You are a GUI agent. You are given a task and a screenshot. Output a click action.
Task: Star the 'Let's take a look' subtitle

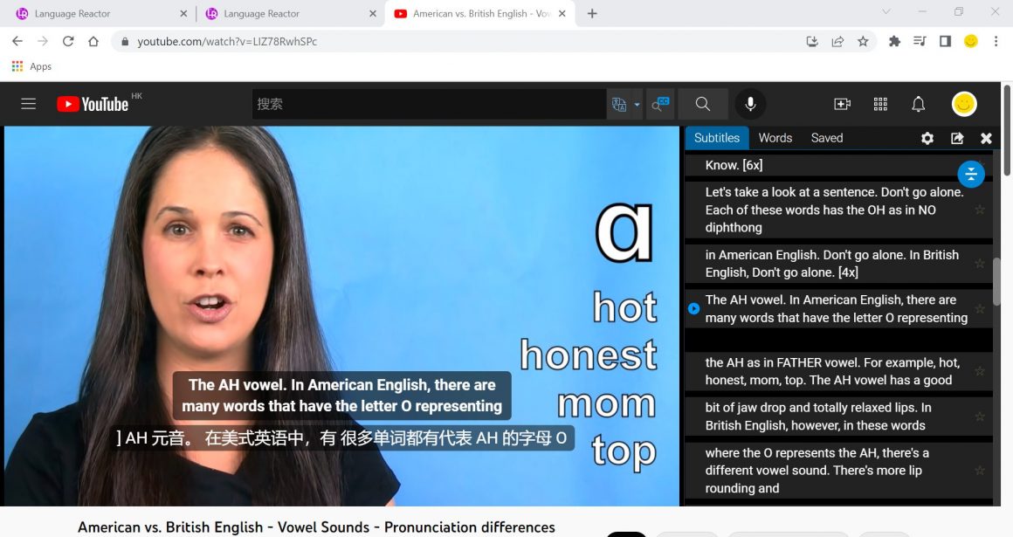pos(980,210)
